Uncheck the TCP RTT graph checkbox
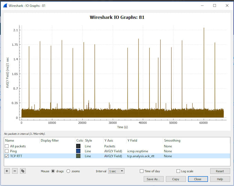 [x=7, y=156]
